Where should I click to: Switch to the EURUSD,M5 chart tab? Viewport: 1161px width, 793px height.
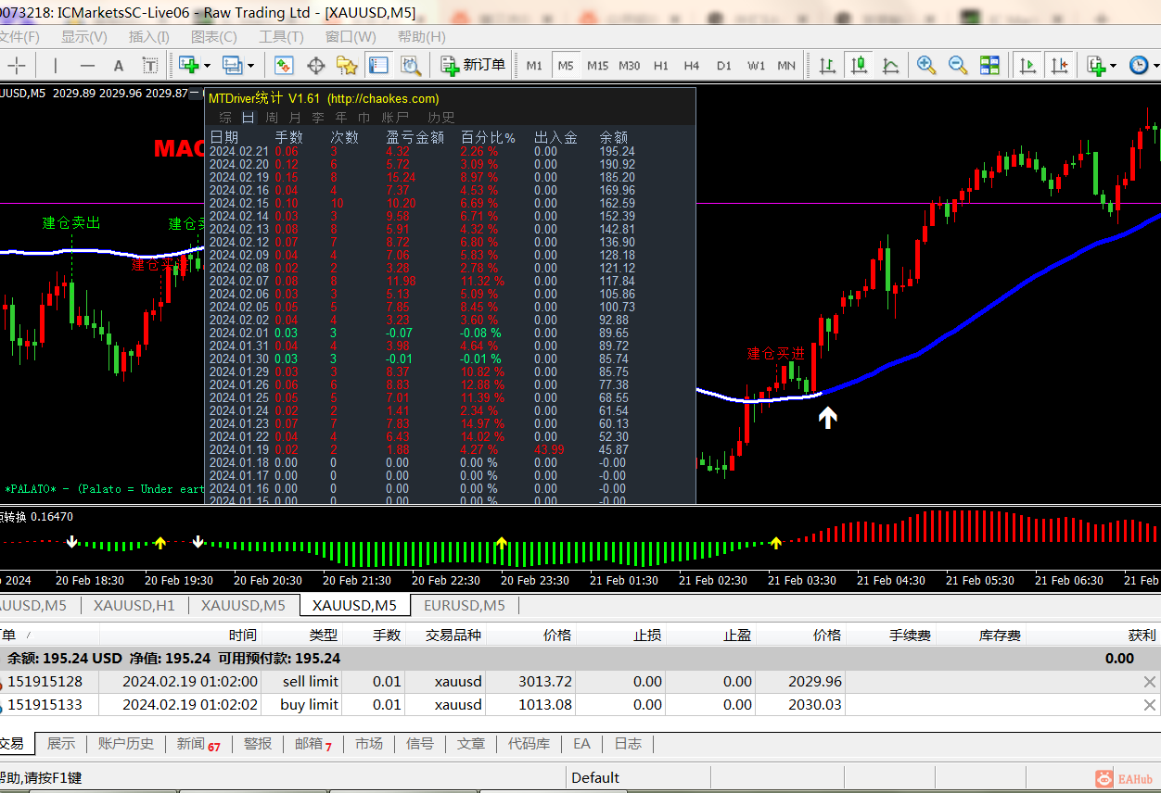[x=465, y=606]
